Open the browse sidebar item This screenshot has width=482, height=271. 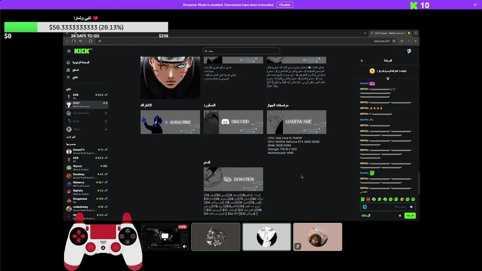pos(73,70)
